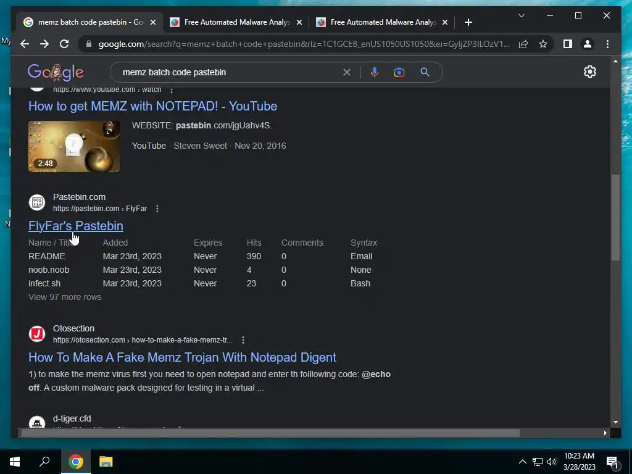Open volume control tray icon
This screenshot has width=632, height=474.
pos(552,462)
